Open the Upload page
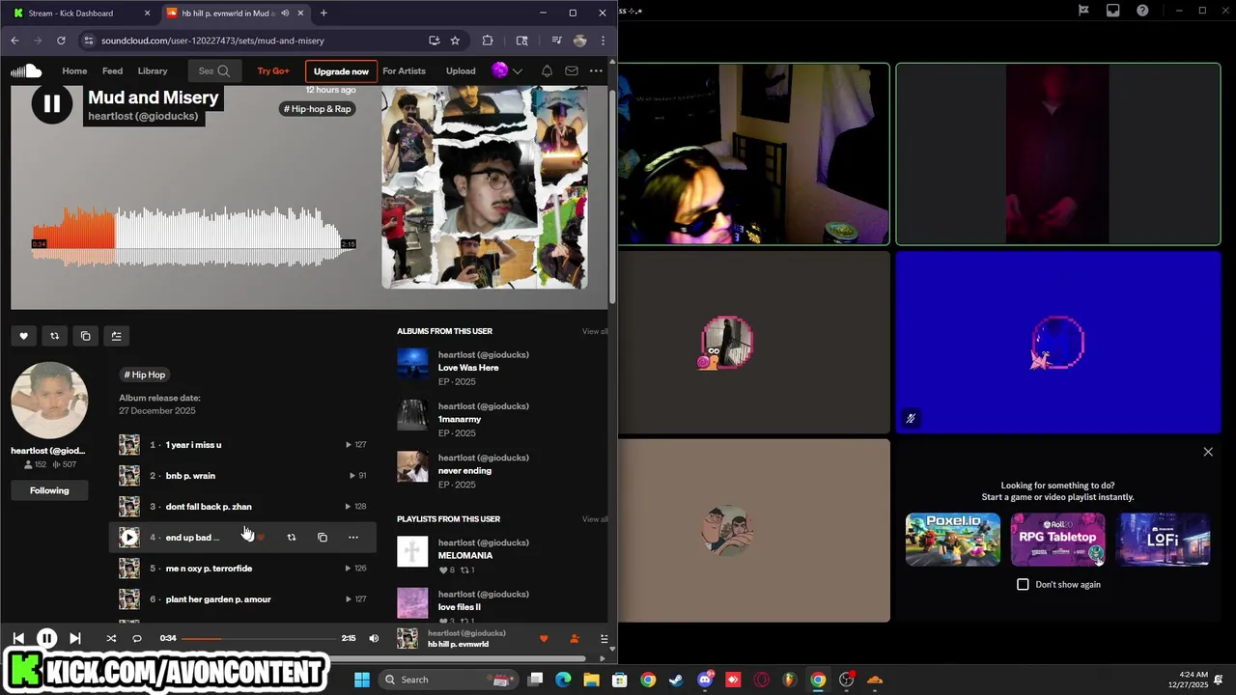Viewport: 1236px width, 695px height. (x=461, y=70)
